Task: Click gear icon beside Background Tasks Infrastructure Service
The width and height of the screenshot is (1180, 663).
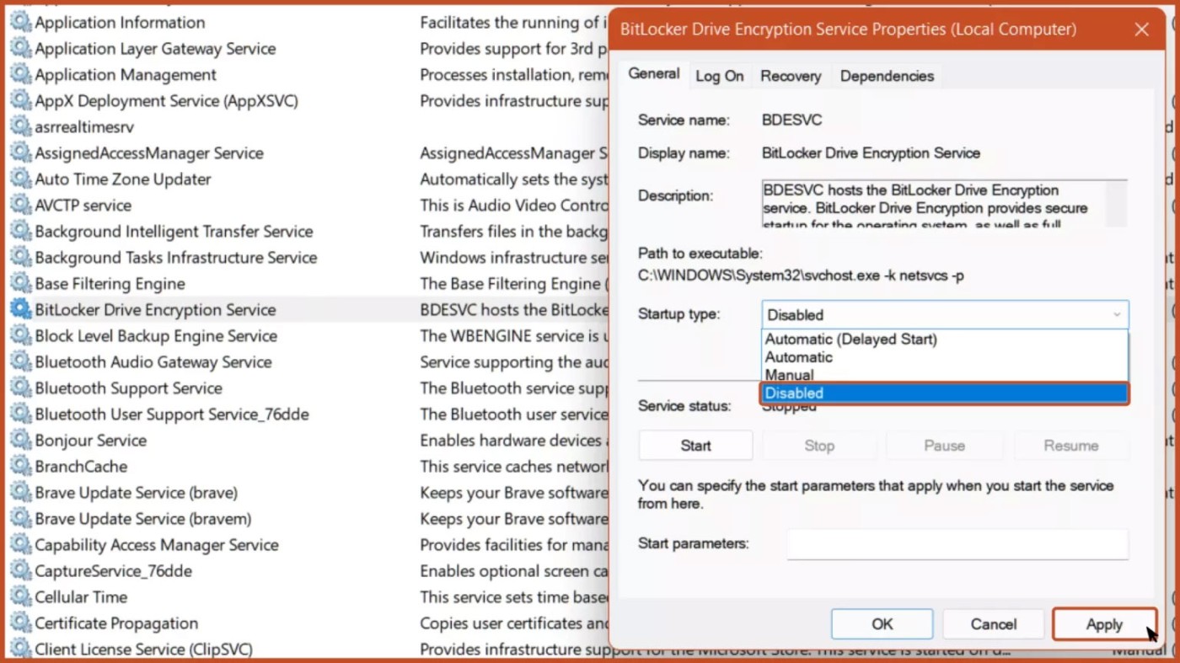Action: pos(20,257)
